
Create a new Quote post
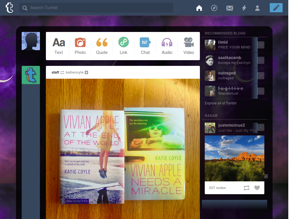click(x=102, y=46)
